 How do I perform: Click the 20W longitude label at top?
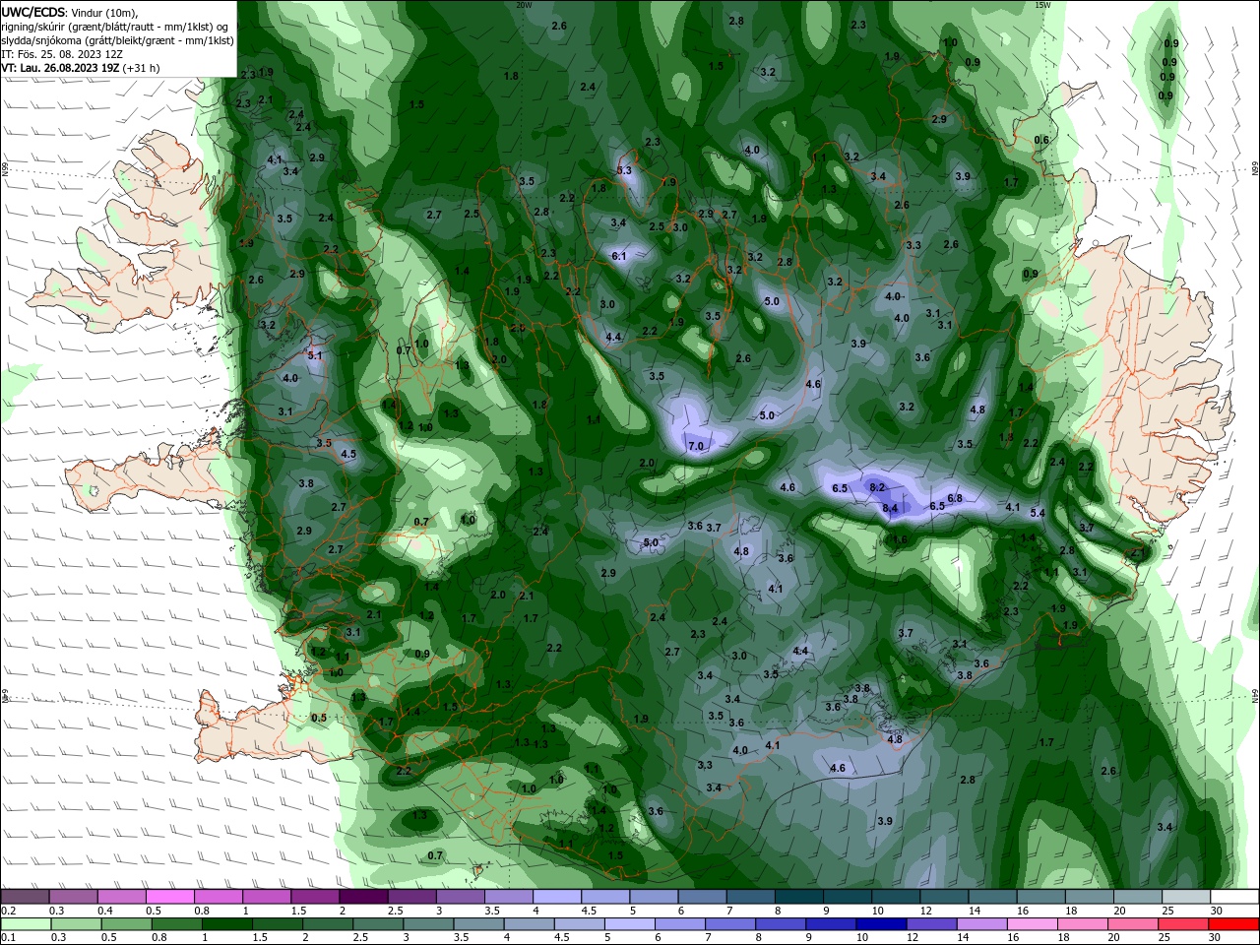pyautogui.click(x=524, y=5)
